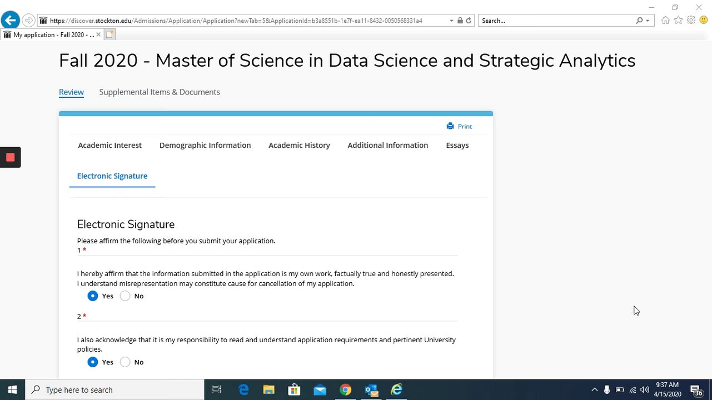Click the red stop recording button

(10, 157)
